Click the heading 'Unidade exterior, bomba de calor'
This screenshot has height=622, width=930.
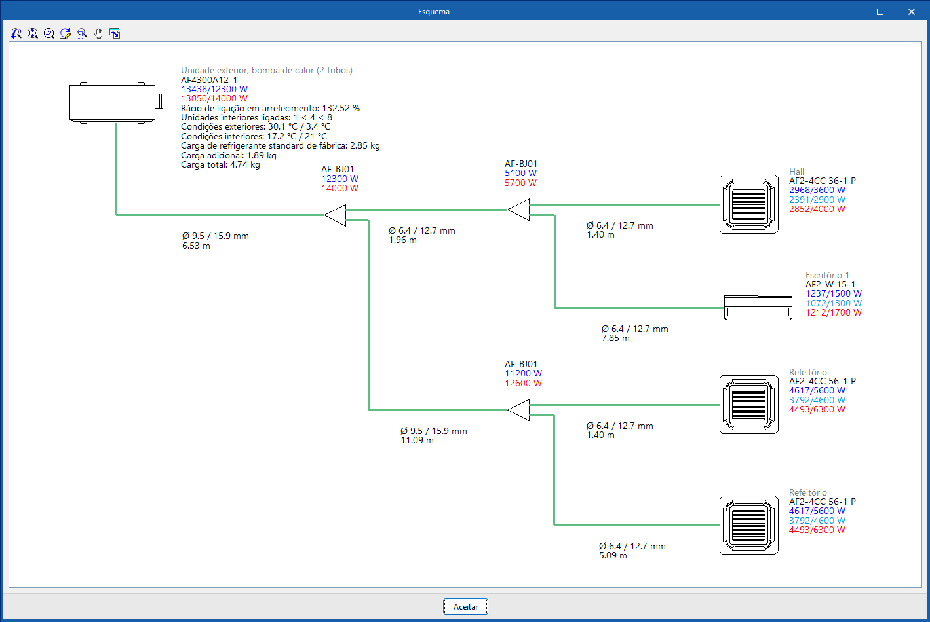click(267, 70)
